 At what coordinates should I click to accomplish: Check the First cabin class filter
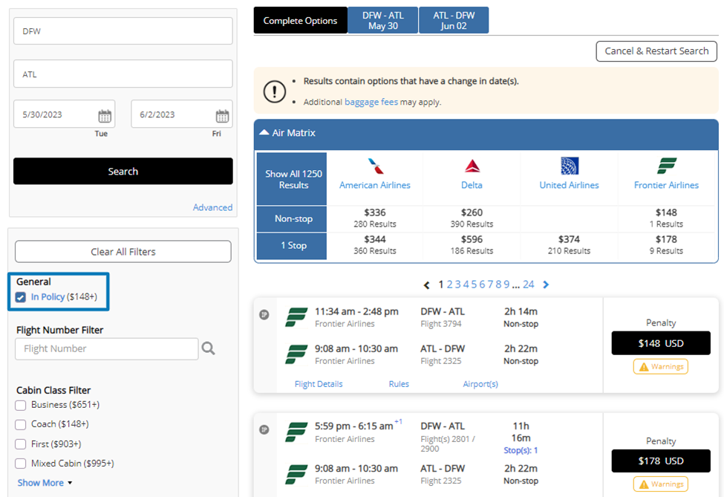(x=20, y=444)
